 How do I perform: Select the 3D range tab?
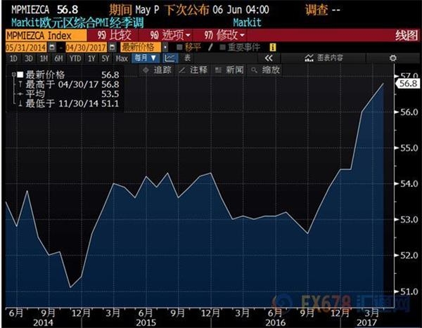29,58
